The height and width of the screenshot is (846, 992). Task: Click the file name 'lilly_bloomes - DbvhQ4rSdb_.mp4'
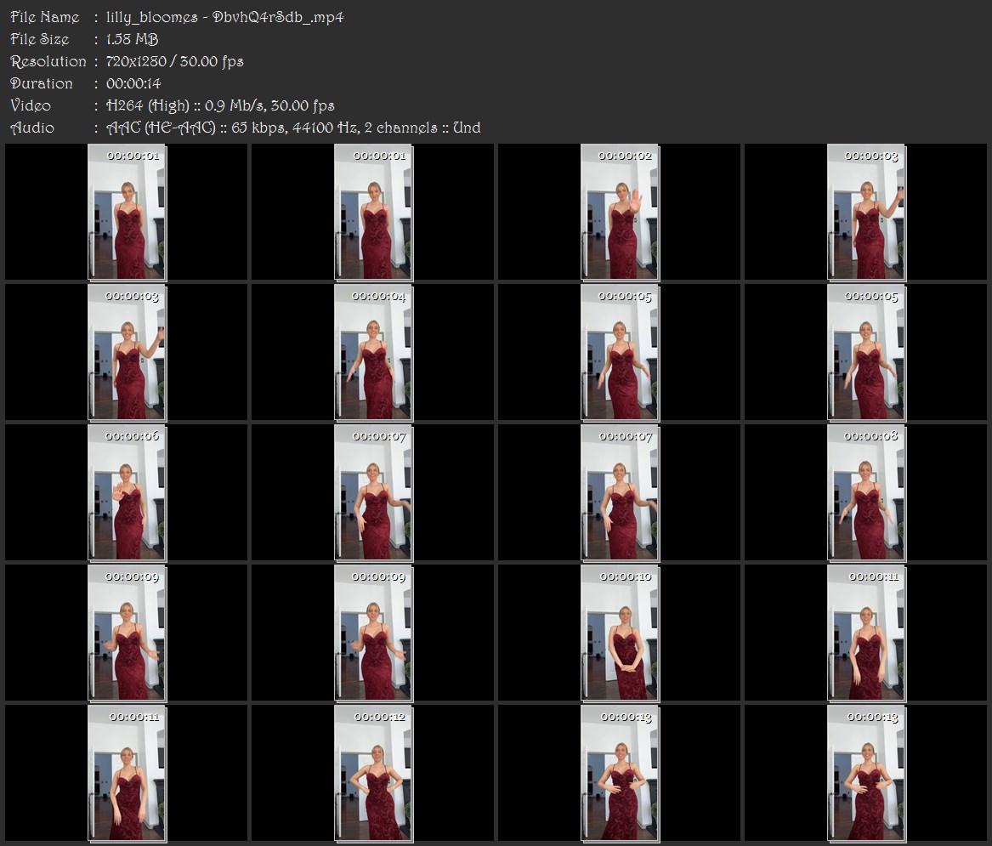[x=224, y=17]
